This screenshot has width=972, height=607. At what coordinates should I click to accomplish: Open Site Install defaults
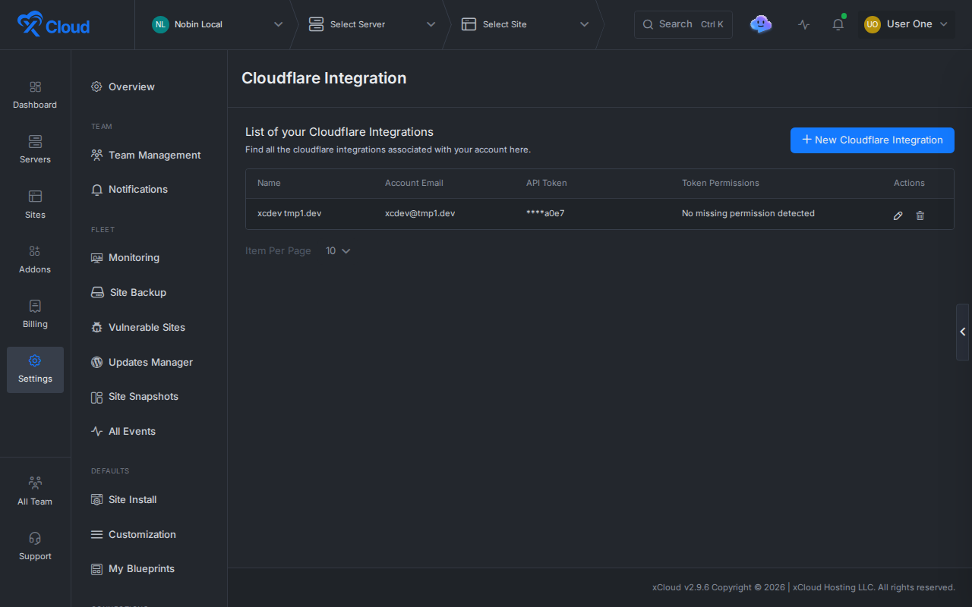[124, 499]
